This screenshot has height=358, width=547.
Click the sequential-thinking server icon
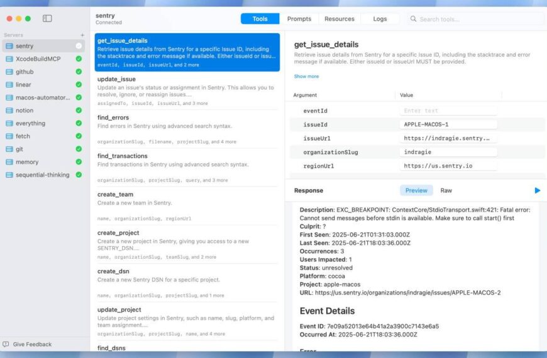pyautogui.click(x=9, y=175)
